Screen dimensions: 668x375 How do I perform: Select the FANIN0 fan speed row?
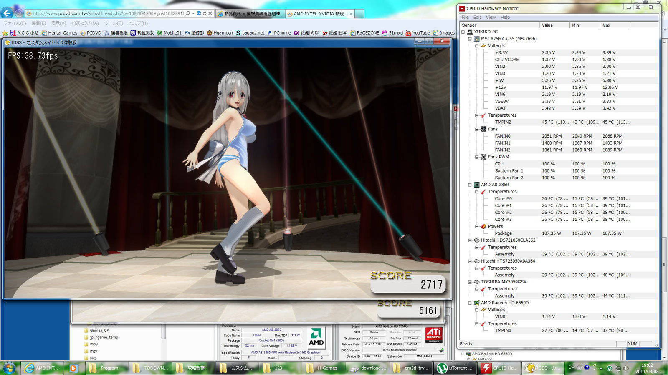(559, 136)
